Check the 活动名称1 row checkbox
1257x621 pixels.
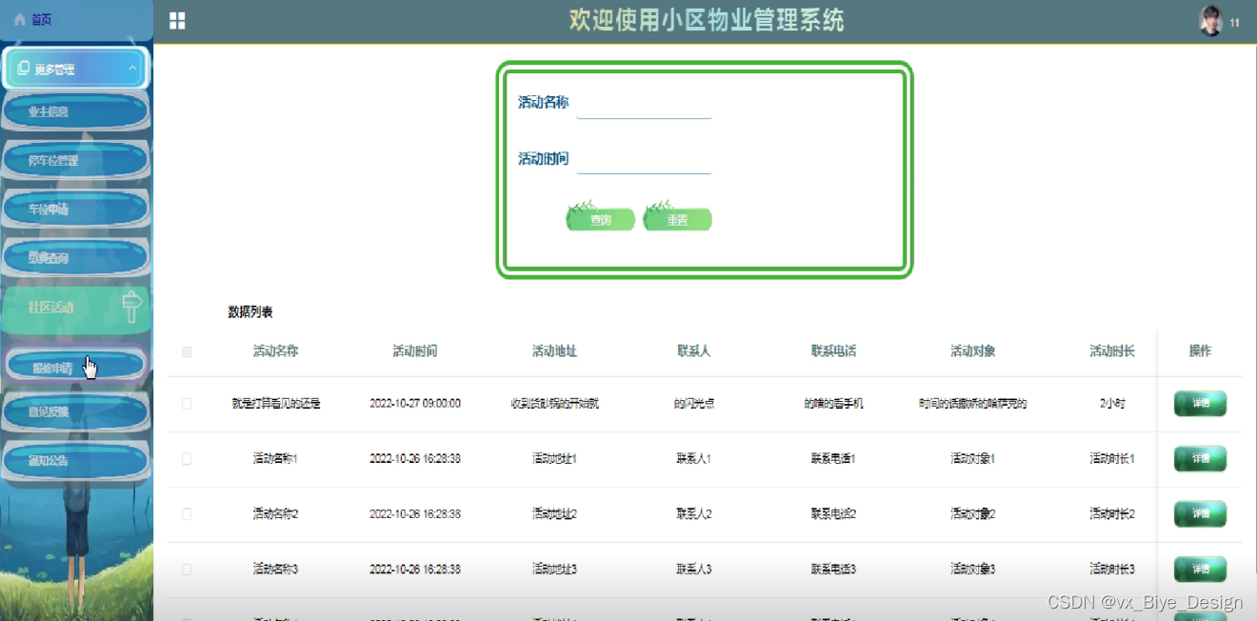pos(187,459)
